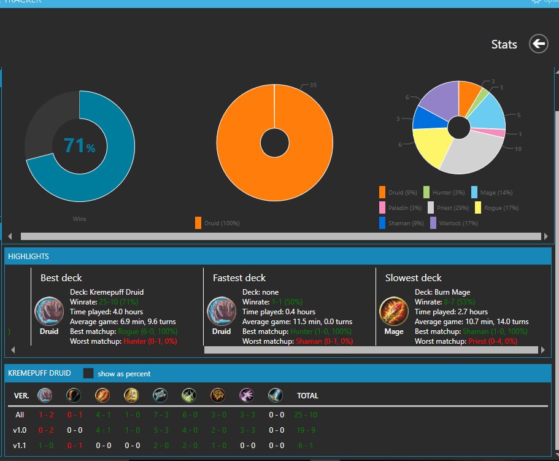Screen dimensions: 559x461
Task: Select the Paladin icon in table header
Action: tap(131, 395)
